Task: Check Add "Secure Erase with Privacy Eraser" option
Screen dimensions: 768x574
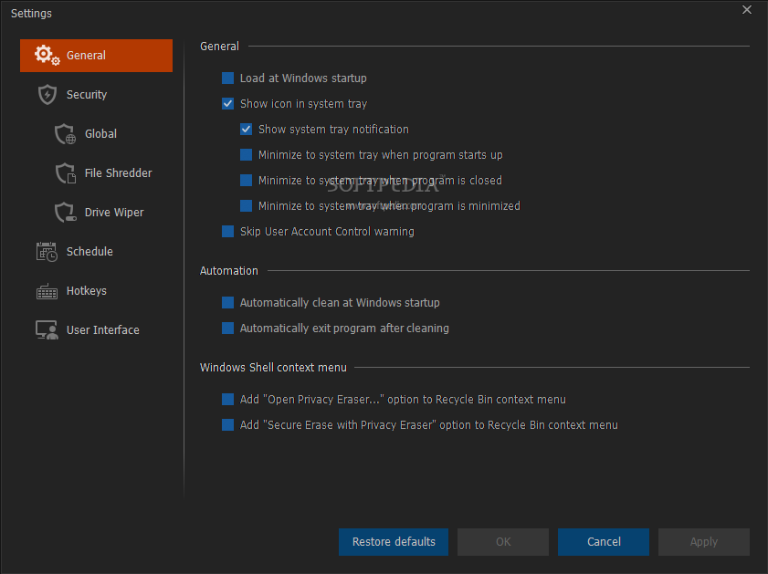Action: [227, 424]
